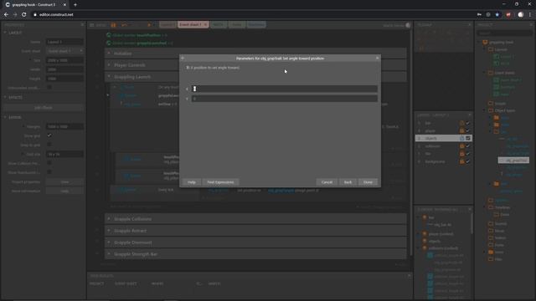Viewport: 536px width, 301px height.
Task: Expand the Player Controls event group
Action: coord(109,65)
